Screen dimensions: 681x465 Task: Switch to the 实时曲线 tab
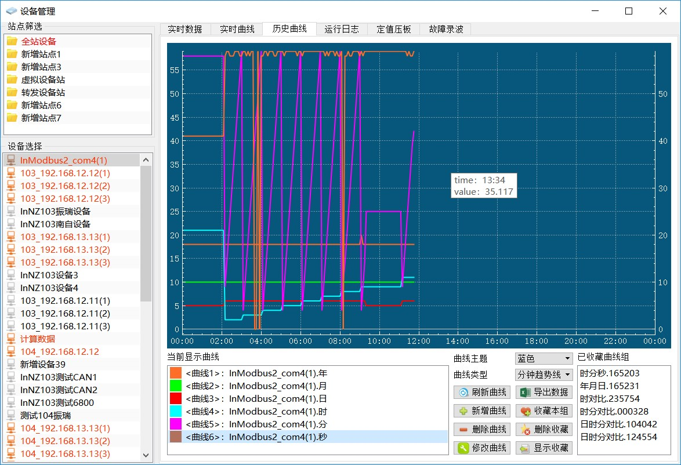[237, 29]
